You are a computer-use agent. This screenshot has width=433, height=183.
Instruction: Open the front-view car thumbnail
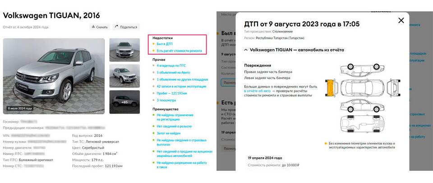click(x=124, y=50)
